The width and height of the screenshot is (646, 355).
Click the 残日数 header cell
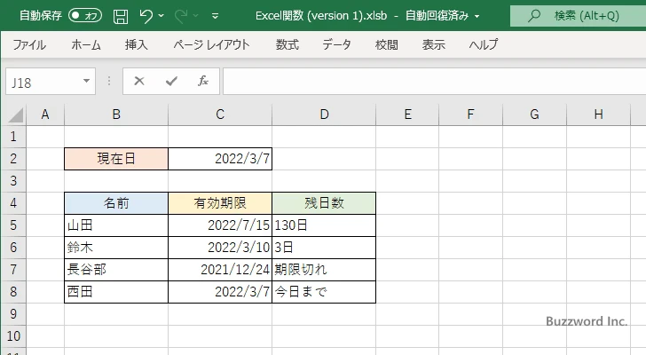[324, 203]
